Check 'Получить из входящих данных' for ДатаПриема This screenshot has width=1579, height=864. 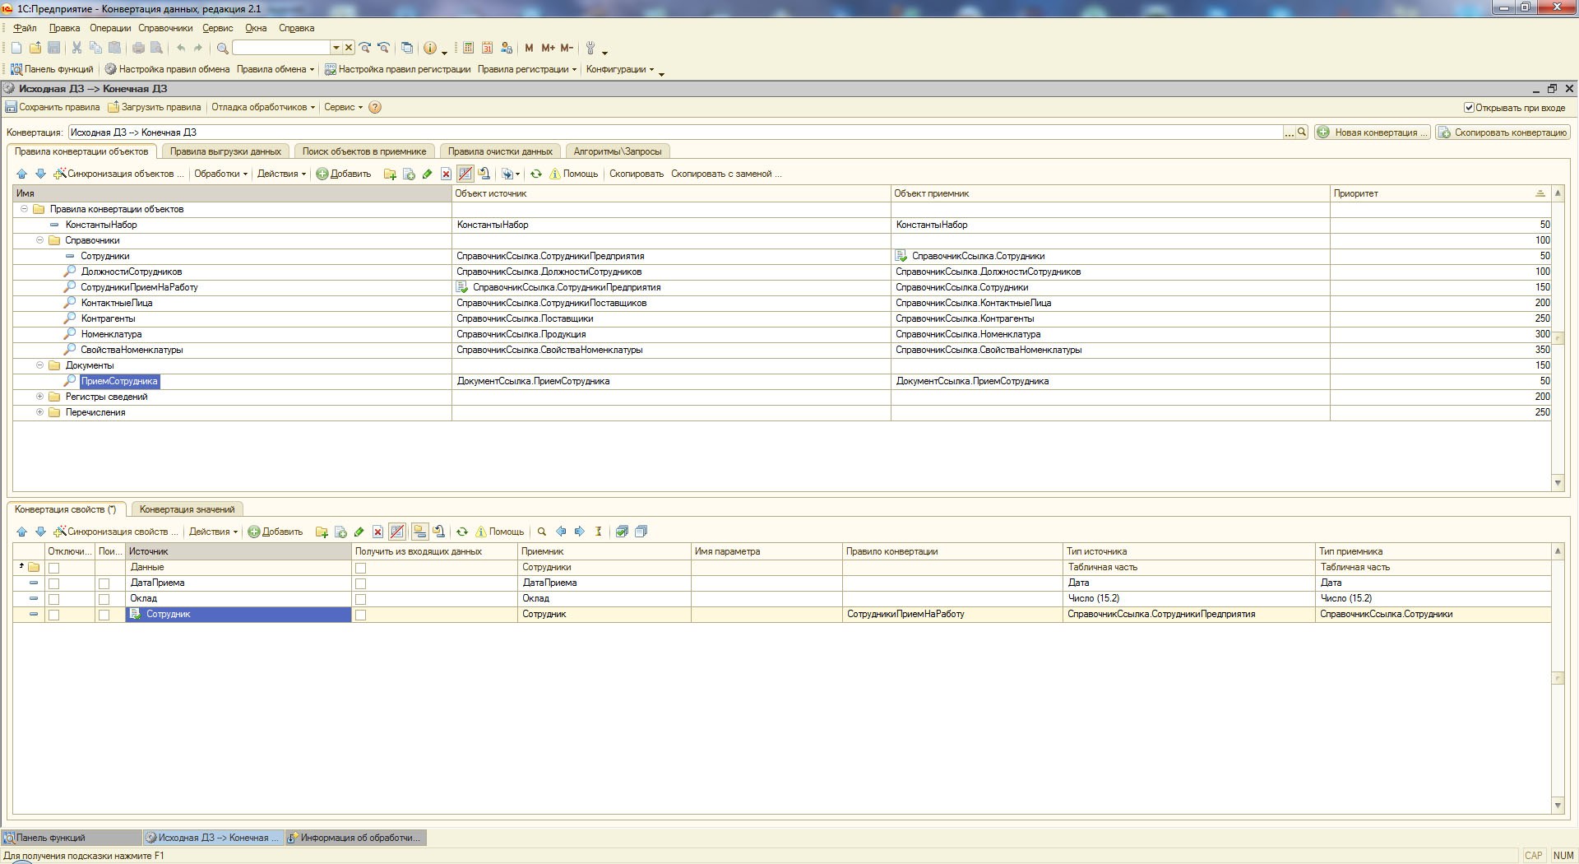point(360,583)
